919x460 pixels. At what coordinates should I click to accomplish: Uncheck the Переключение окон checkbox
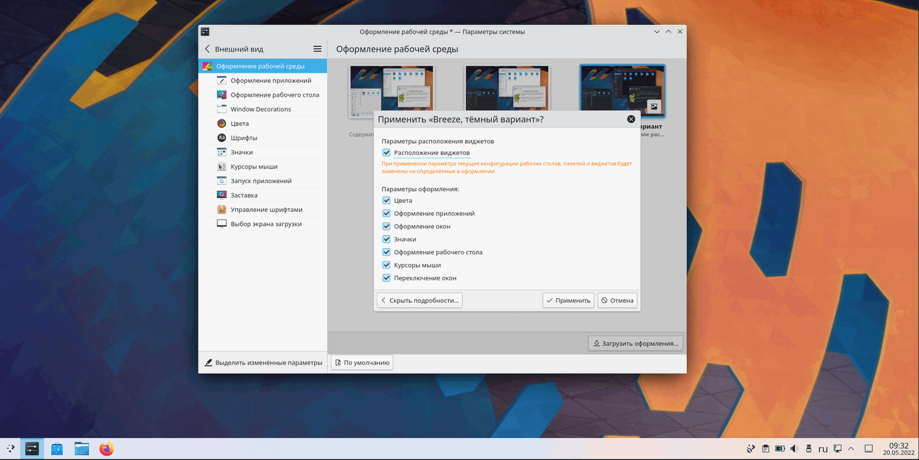(x=387, y=278)
